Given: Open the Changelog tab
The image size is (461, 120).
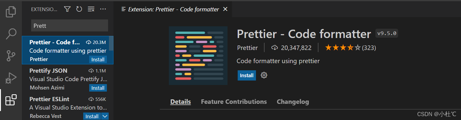Looking at the screenshot, I should pos(293,102).
